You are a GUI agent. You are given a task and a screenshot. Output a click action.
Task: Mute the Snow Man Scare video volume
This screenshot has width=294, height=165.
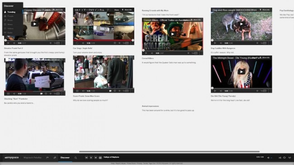[x=83, y=91]
